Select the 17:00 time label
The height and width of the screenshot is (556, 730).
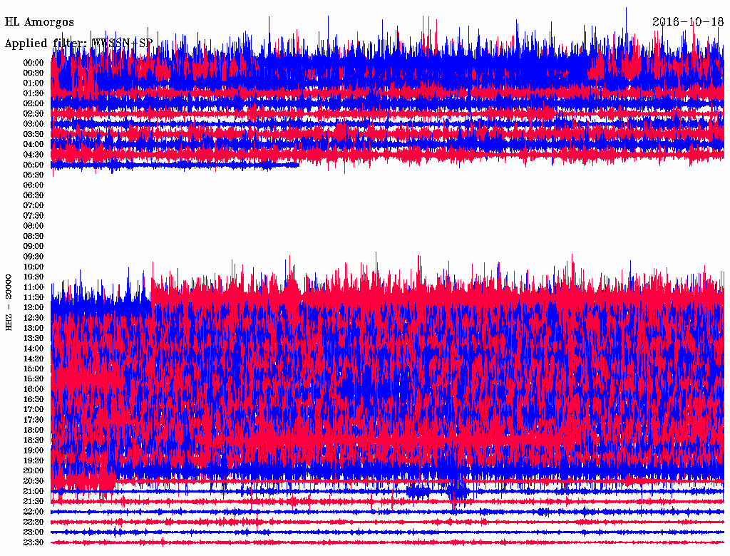[34, 409]
